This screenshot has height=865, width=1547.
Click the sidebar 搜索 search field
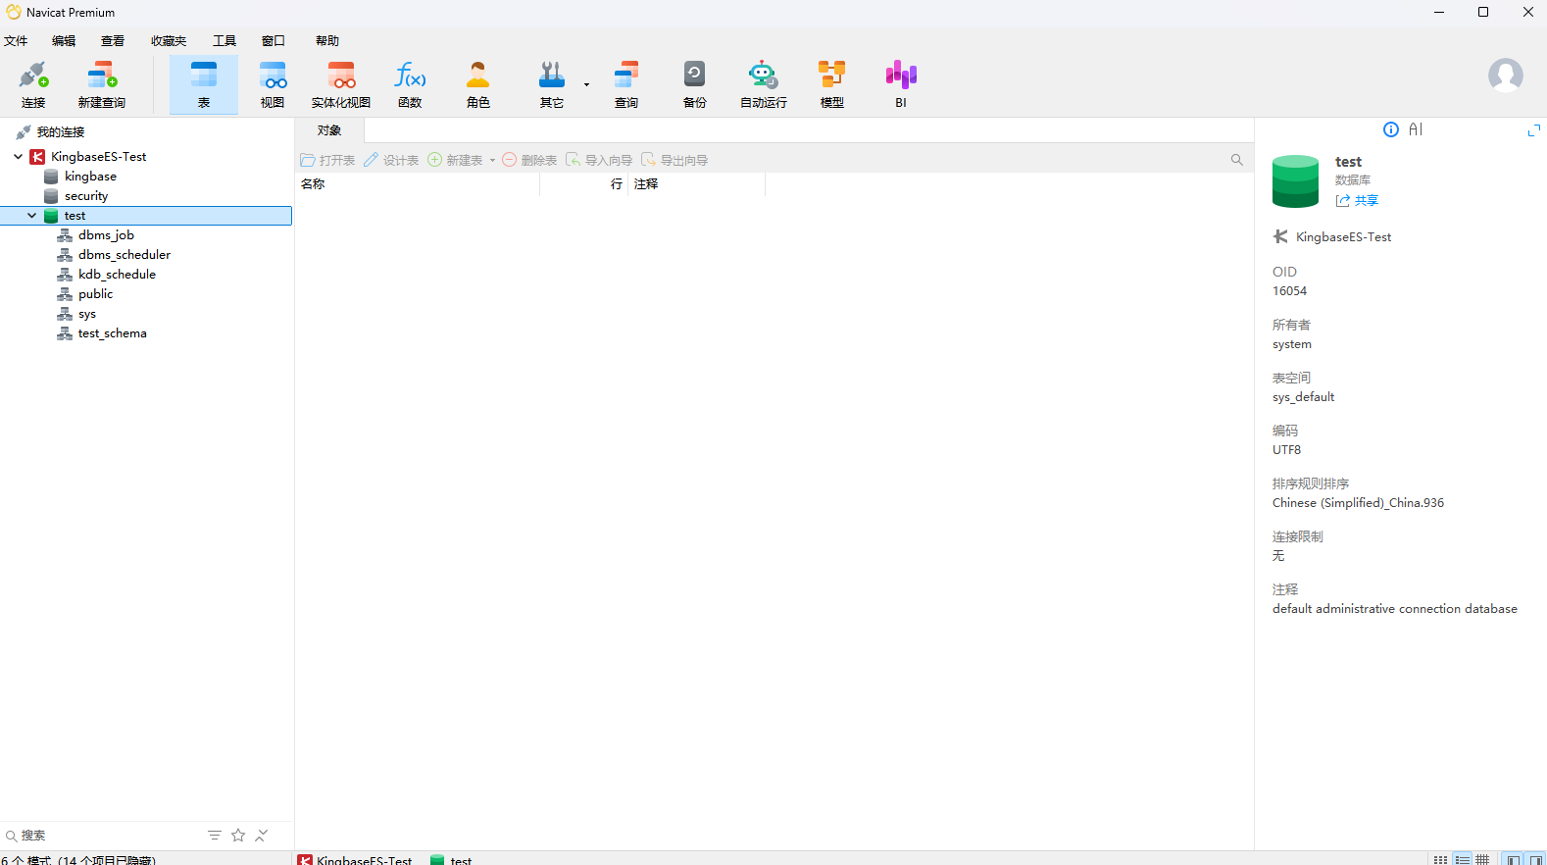(x=103, y=836)
